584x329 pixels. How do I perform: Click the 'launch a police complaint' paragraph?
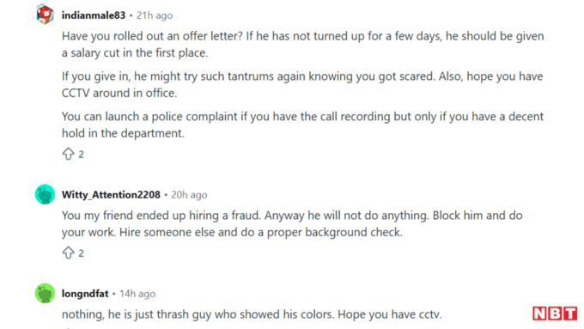coord(303,125)
